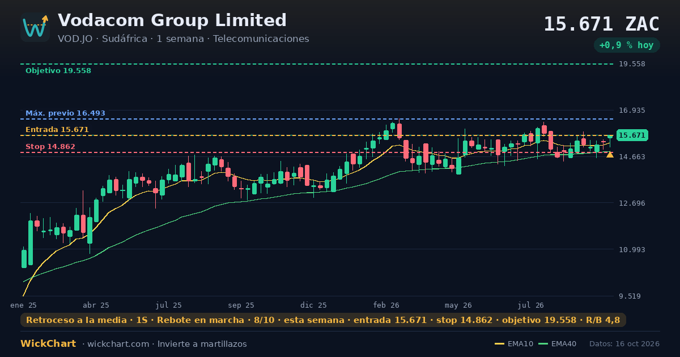Click the sep 25 date label

pyautogui.click(x=241, y=305)
